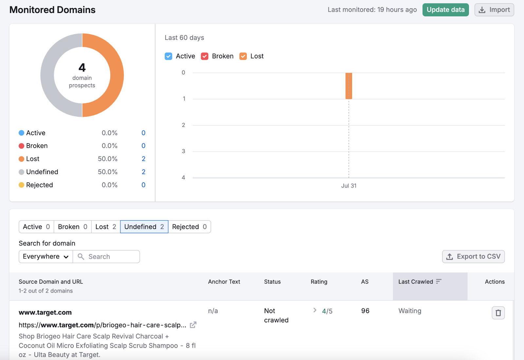Click the magnifier icon in search box
The image size is (524, 360).
coord(81,256)
